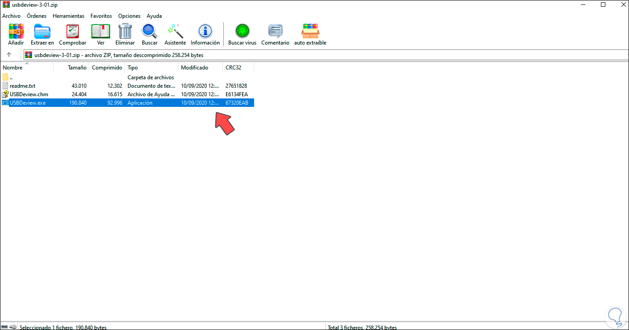Sort by the Tamaño column header
This screenshot has width=629, height=330.
coord(71,68)
